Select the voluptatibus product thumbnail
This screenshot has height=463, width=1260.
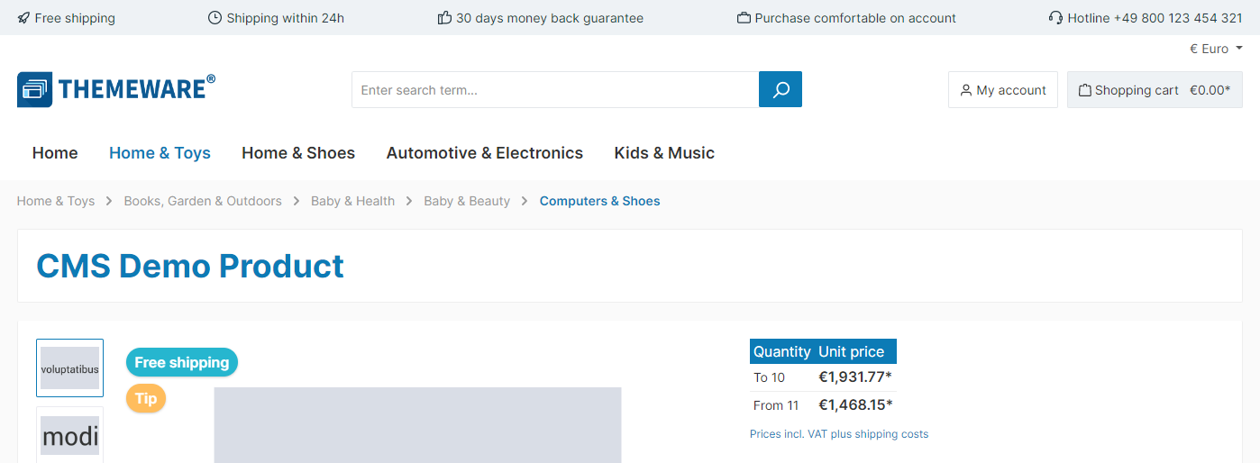pyautogui.click(x=69, y=368)
